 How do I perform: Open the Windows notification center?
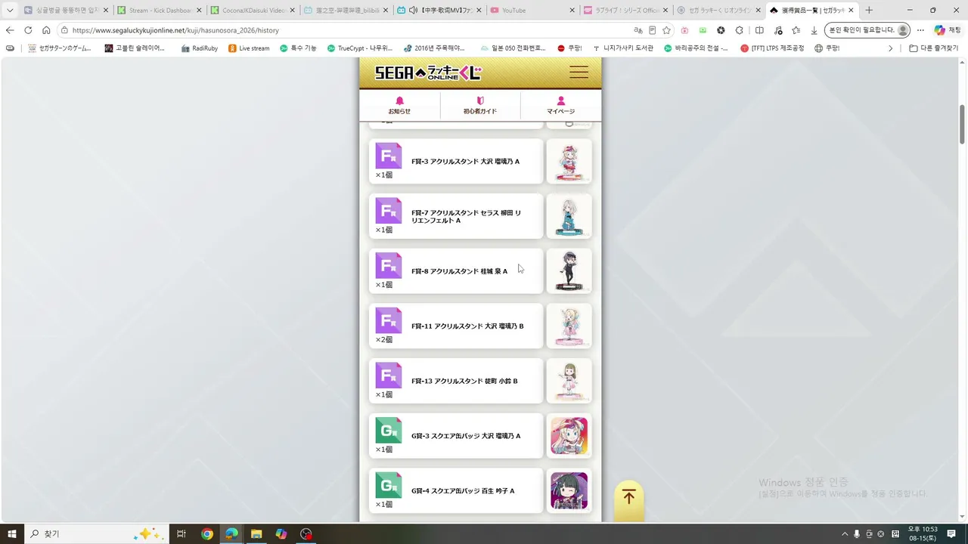951,534
